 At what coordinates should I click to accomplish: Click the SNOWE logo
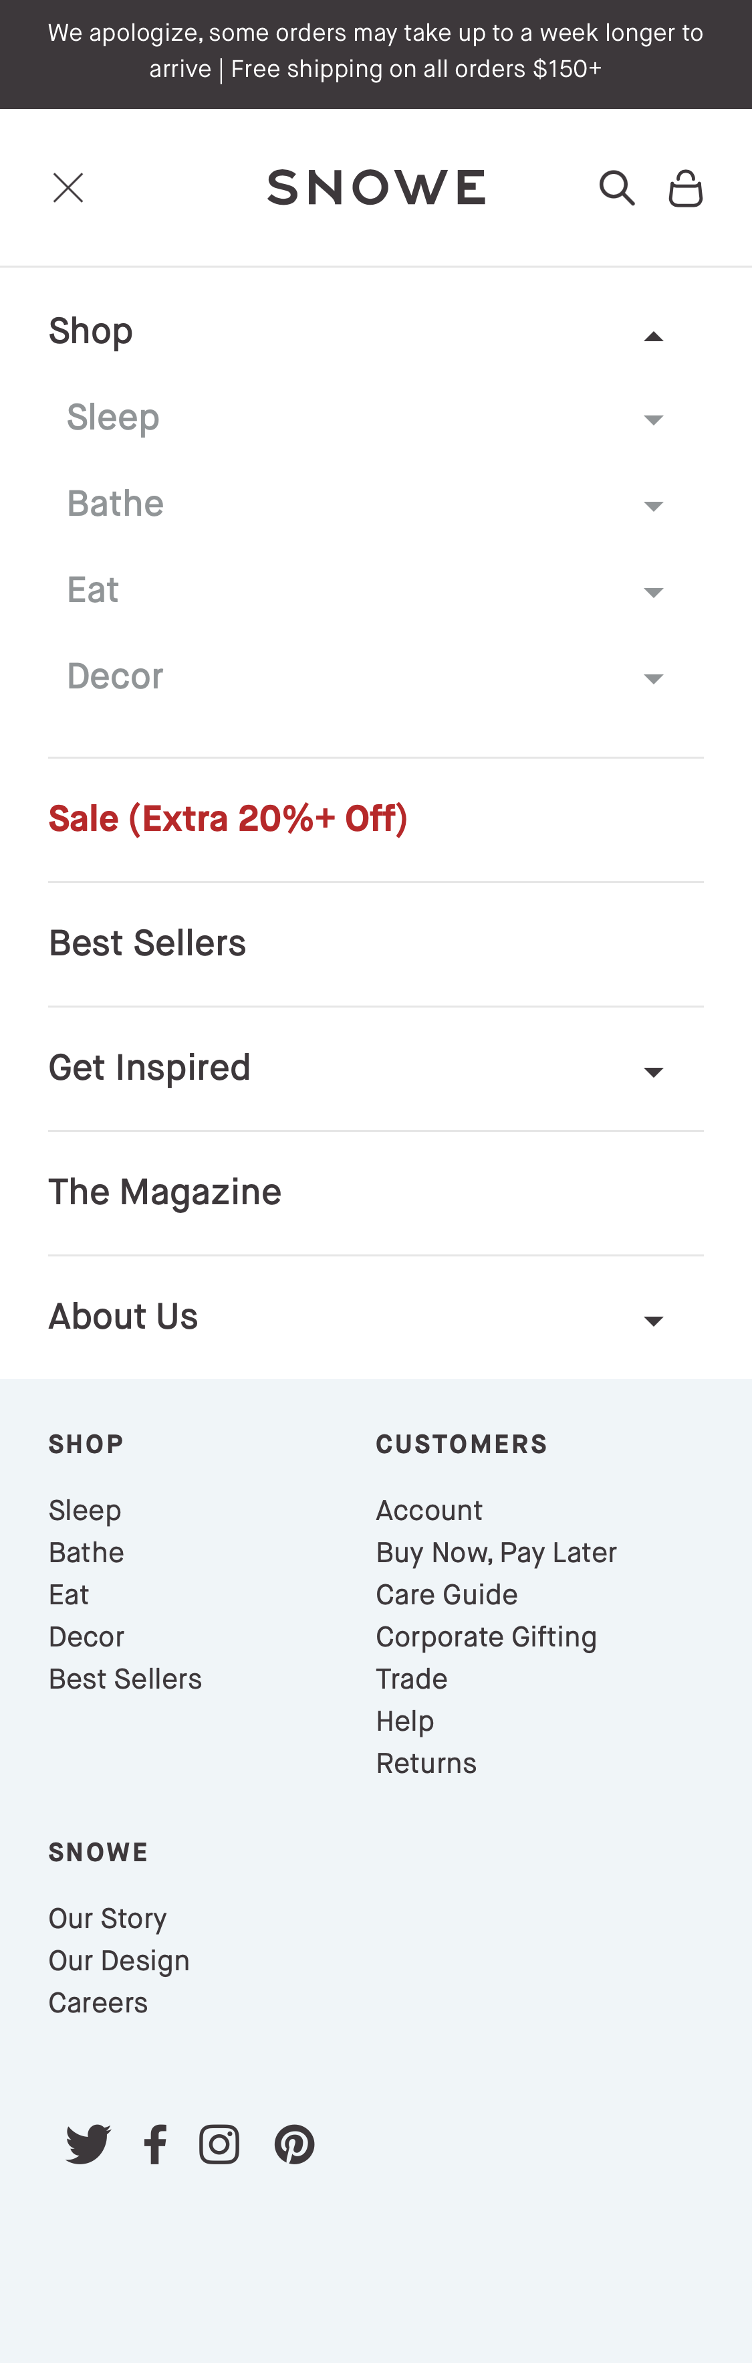pos(376,186)
